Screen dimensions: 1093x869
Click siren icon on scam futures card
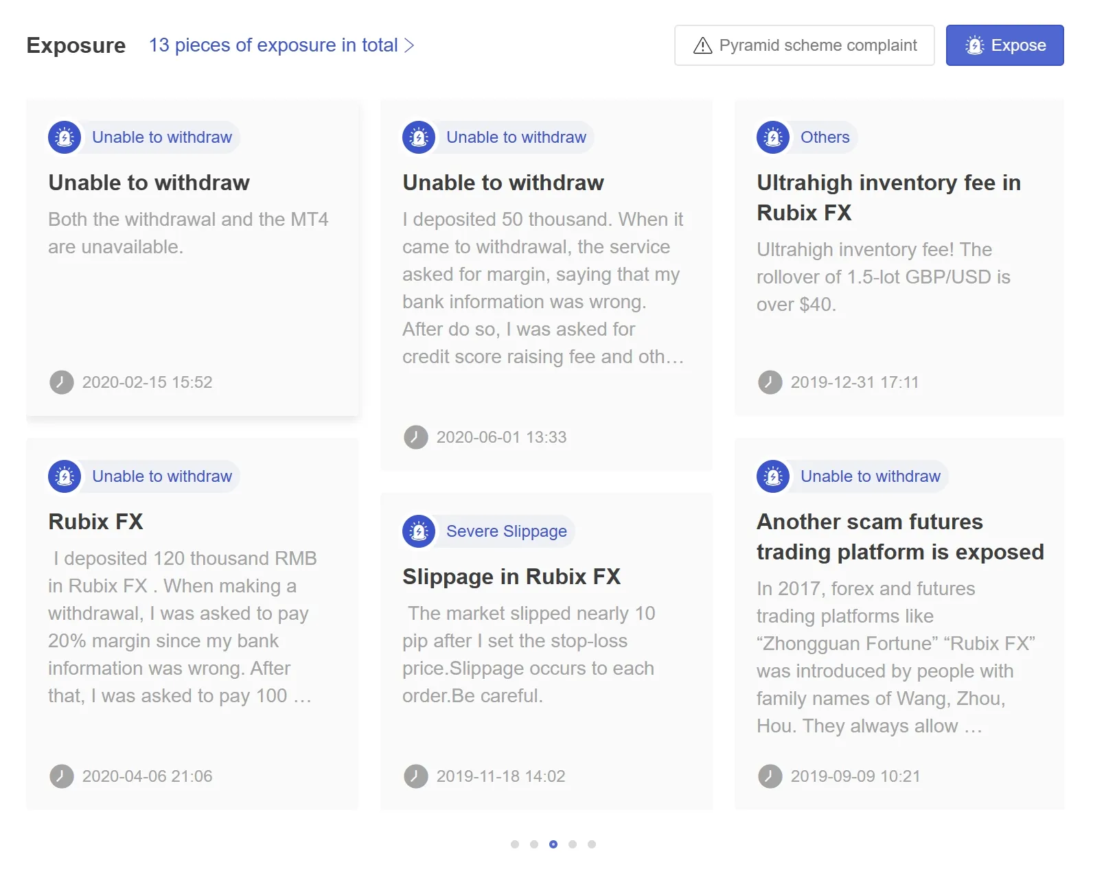tap(773, 476)
